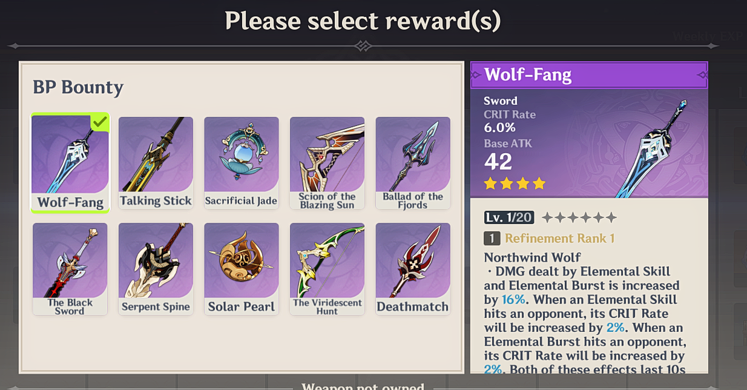Uncheck the green checkmark on Wolf-Fang
The width and height of the screenshot is (747, 390).
(x=100, y=122)
